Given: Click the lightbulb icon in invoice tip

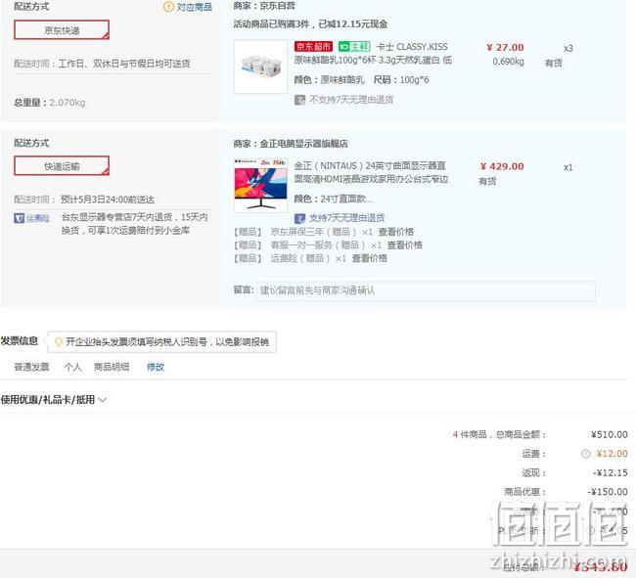Looking at the screenshot, I should coord(59,341).
